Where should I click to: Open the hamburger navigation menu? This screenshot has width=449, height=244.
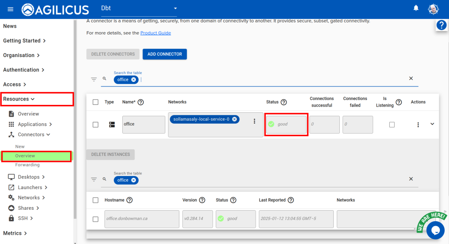tap(11, 9)
